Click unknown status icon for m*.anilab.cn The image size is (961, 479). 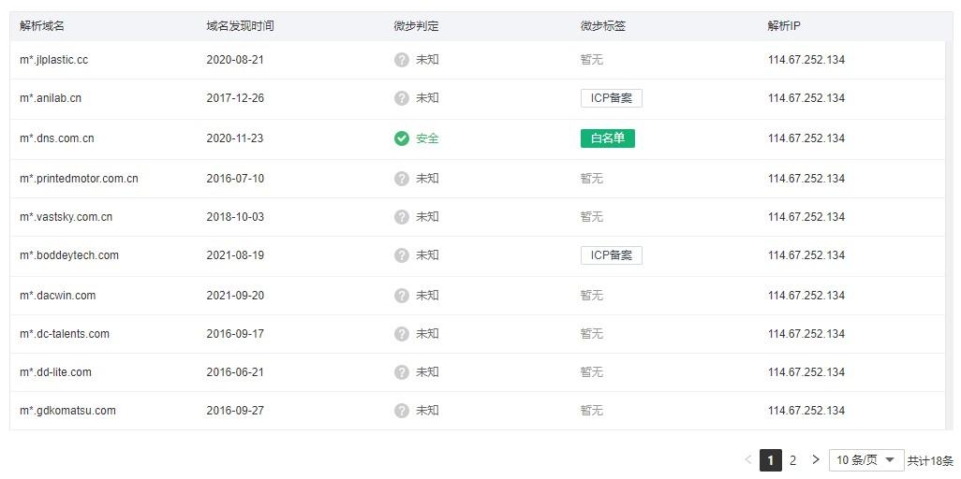402,98
